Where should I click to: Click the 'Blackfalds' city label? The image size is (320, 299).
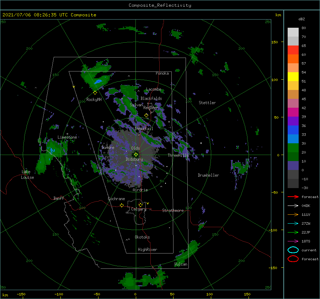(151, 98)
